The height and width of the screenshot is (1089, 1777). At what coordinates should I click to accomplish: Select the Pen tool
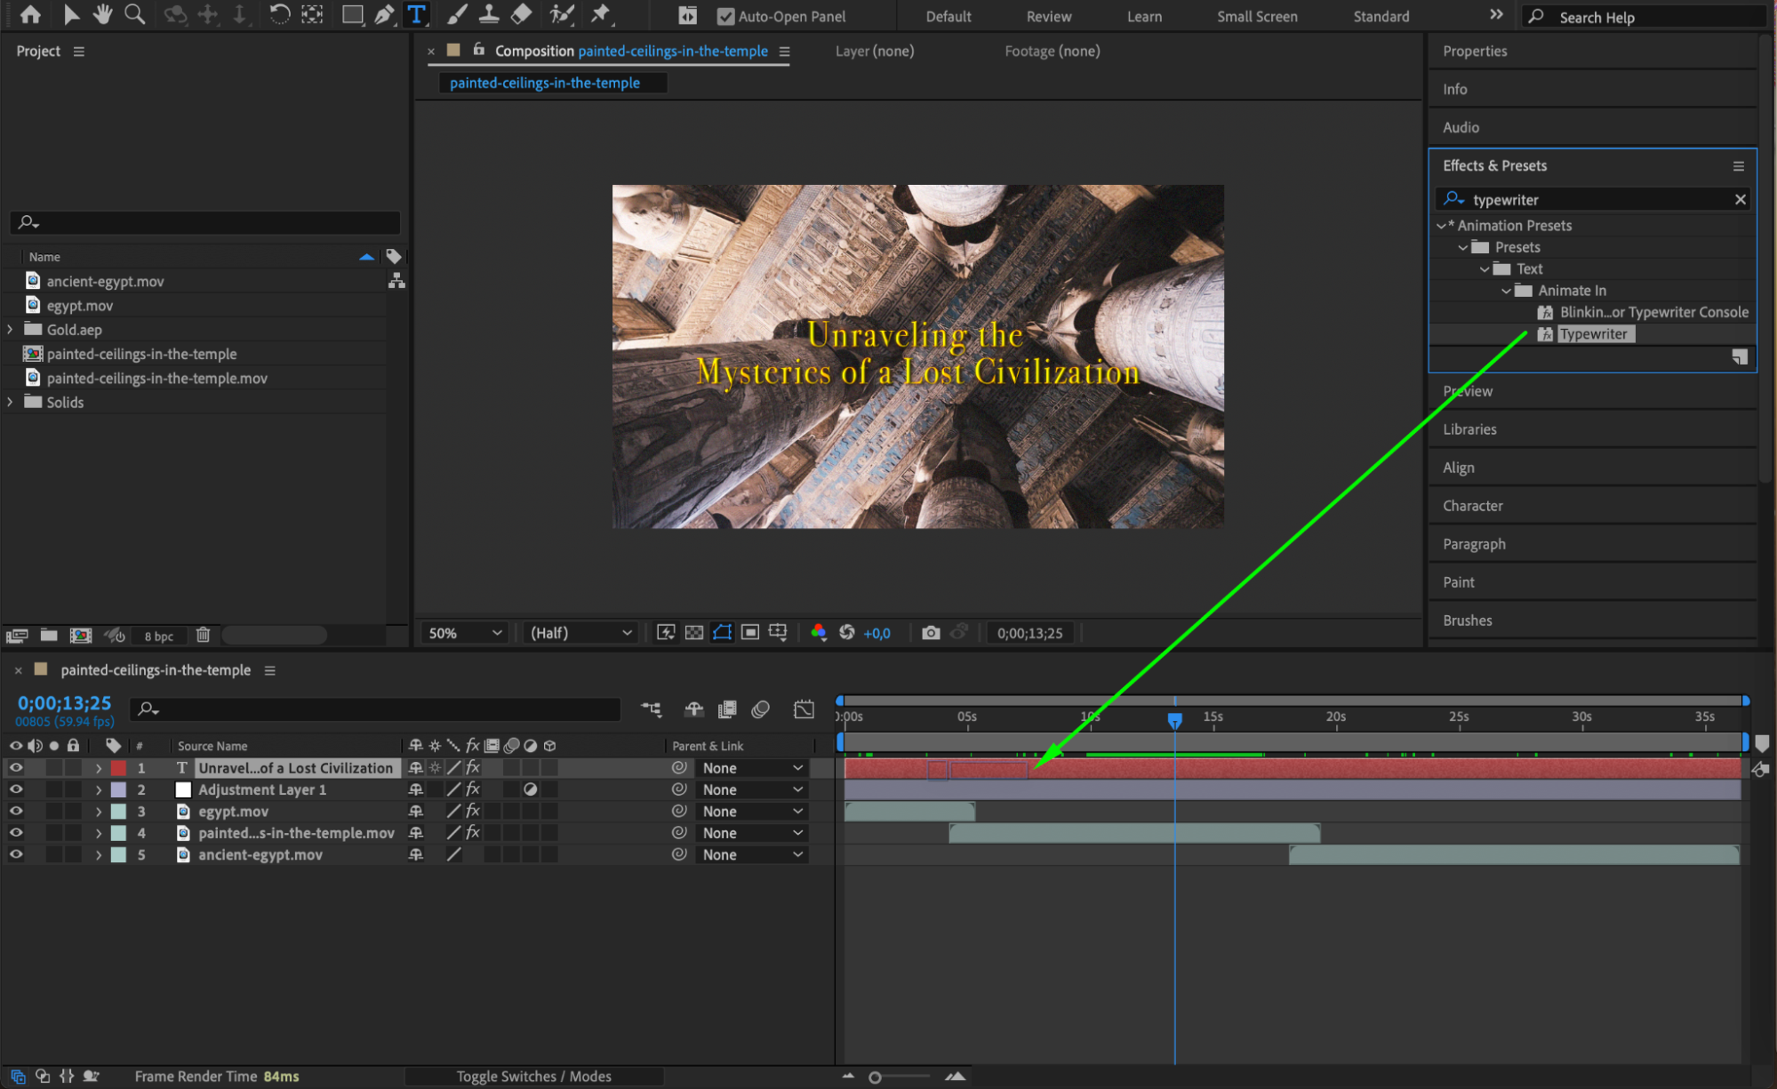(384, 14)
